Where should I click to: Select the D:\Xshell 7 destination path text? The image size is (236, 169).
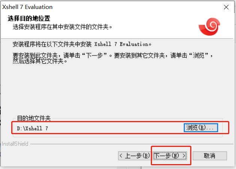(32, 129)
